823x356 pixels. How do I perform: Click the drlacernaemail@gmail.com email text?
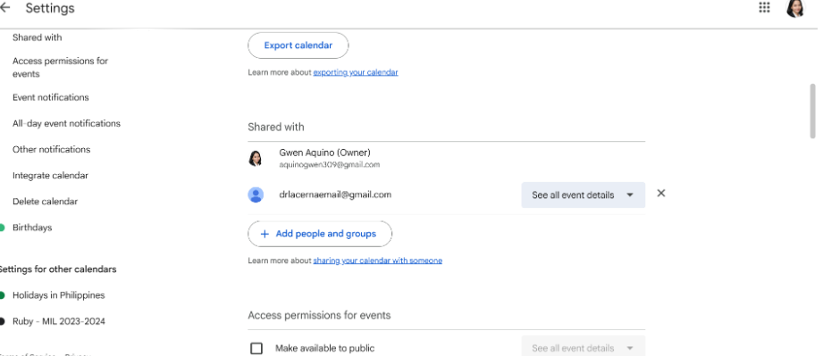335,195
